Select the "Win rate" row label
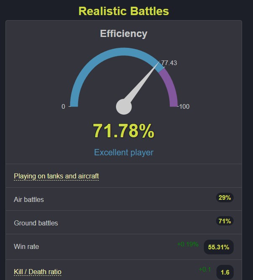This screenshot has width=253, height=280. coord(26,246)
